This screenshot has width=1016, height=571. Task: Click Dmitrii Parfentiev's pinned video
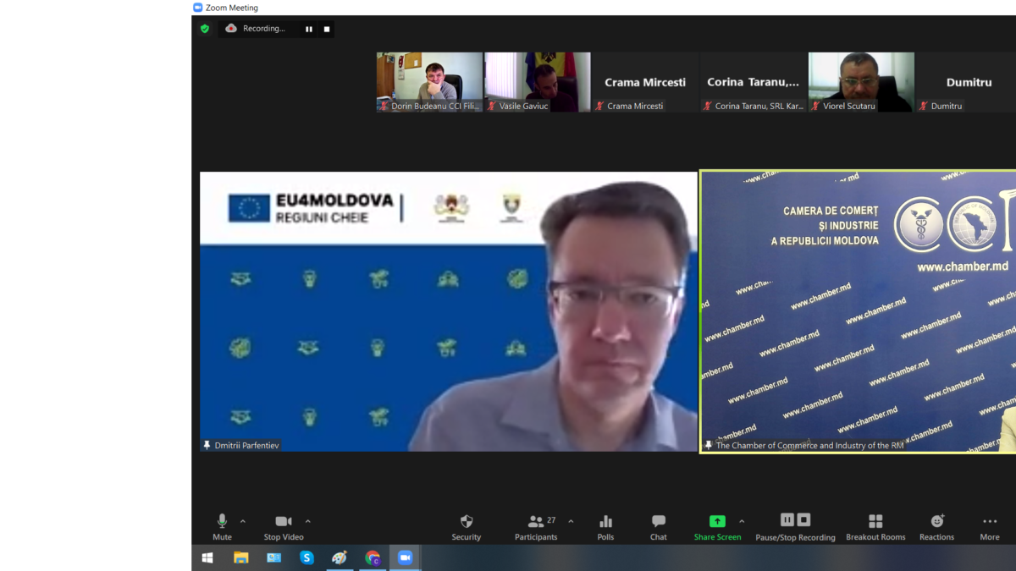pyautogui.click(x=449, y=311)
